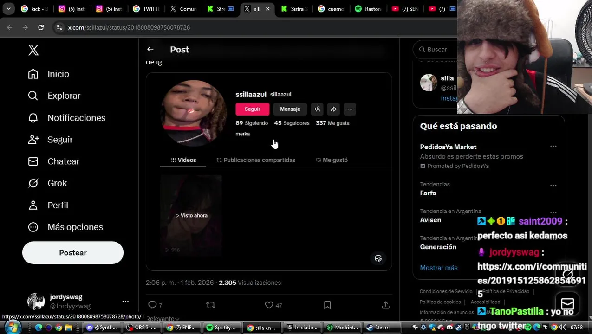
Task: Open options for Farfa trend
Action: pos(553,186)
